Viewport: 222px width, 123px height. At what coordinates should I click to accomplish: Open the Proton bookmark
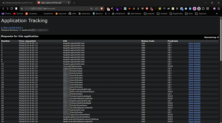6,14
